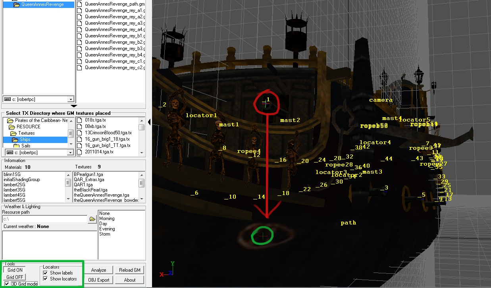The image size is (491, 288).
Task: Click the Analyze button
Action: (x=98, y=270)
